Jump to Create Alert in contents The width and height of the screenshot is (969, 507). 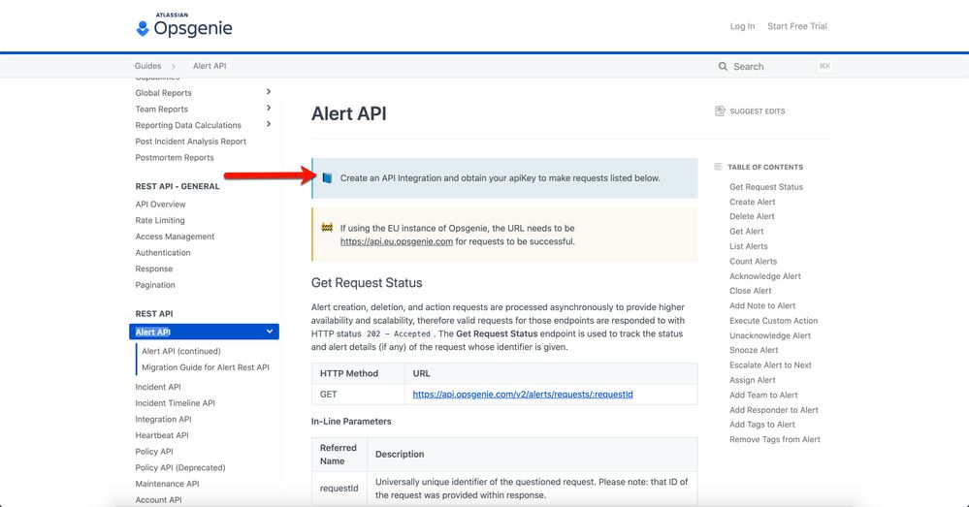click(752, 202)
